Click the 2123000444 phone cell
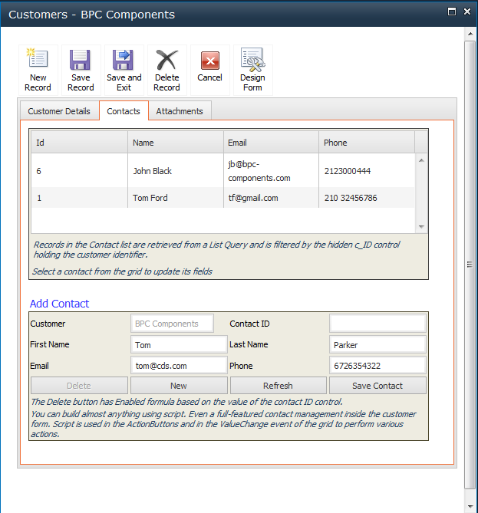Viewport: 478px width, 513px height. [367, 171]
